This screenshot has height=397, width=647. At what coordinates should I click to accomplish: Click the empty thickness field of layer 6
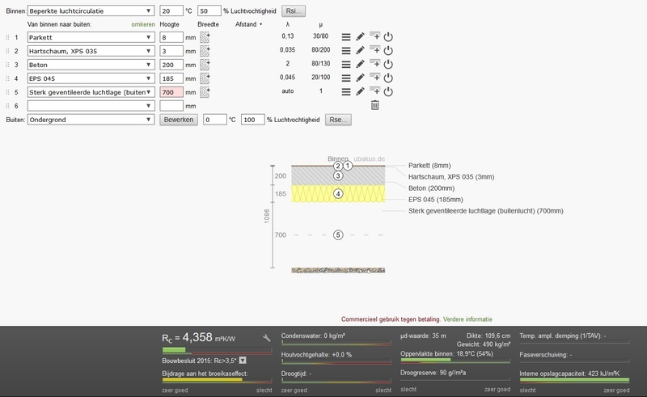click(171, 106)
